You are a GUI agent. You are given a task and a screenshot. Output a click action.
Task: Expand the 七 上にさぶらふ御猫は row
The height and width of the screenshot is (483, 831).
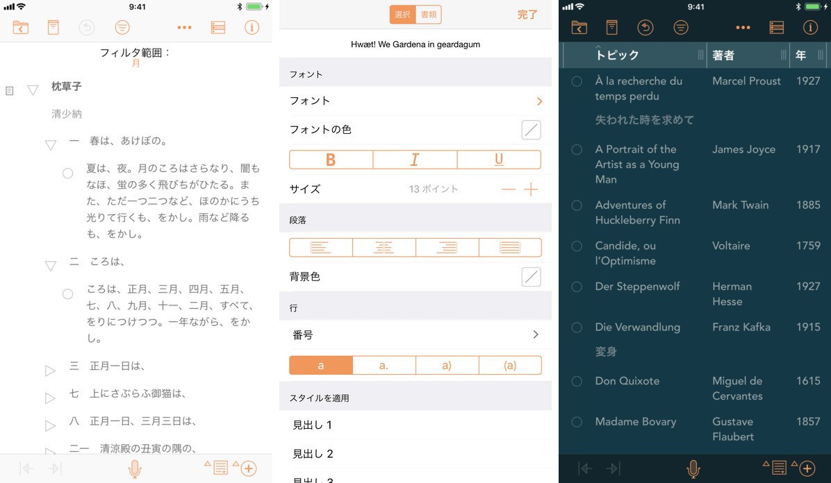click(50, 398)
